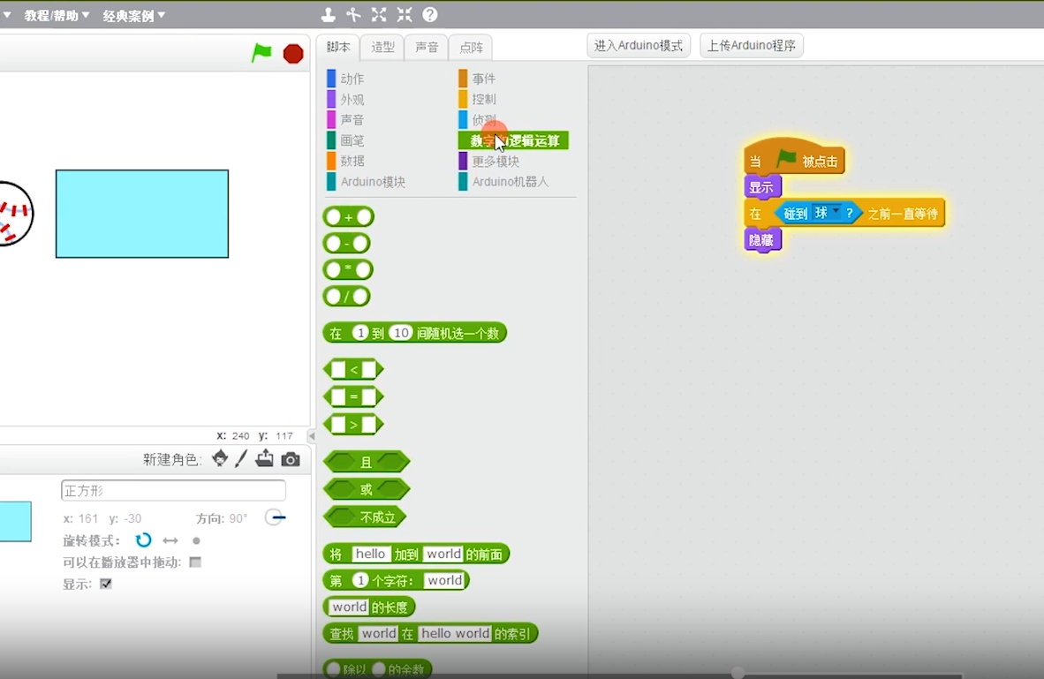This screenshot has height=679, width=1044.
Task: Upload sprite from file icon
Action: pyautogui.click(x=264, y=458)
